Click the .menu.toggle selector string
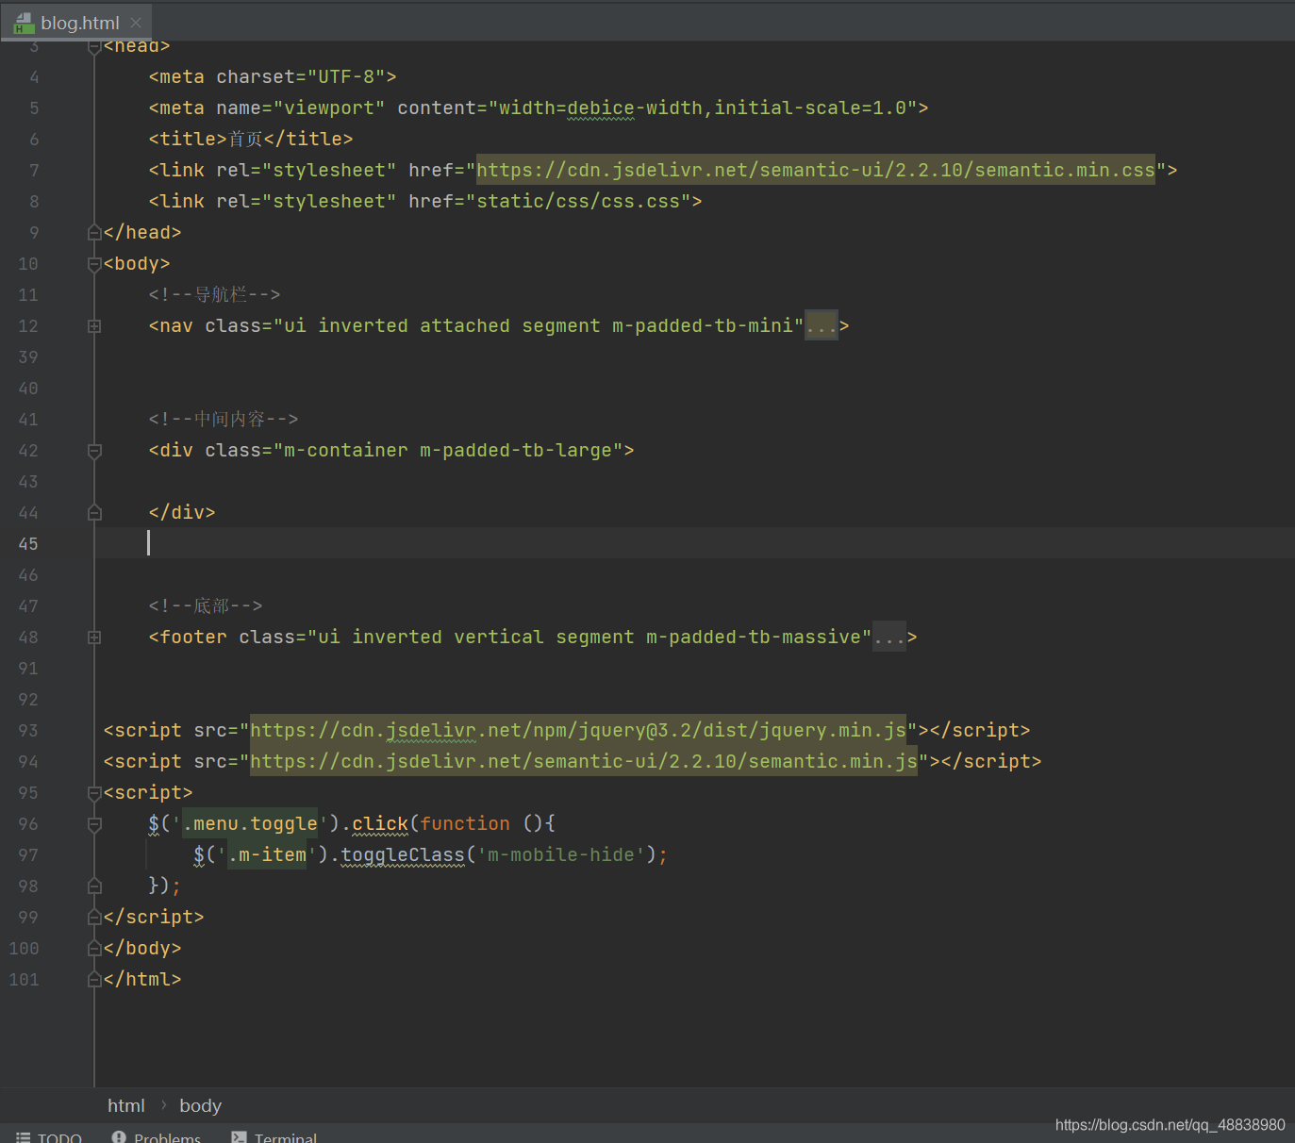This screenshot has height=1143, width=1295. 250,823
